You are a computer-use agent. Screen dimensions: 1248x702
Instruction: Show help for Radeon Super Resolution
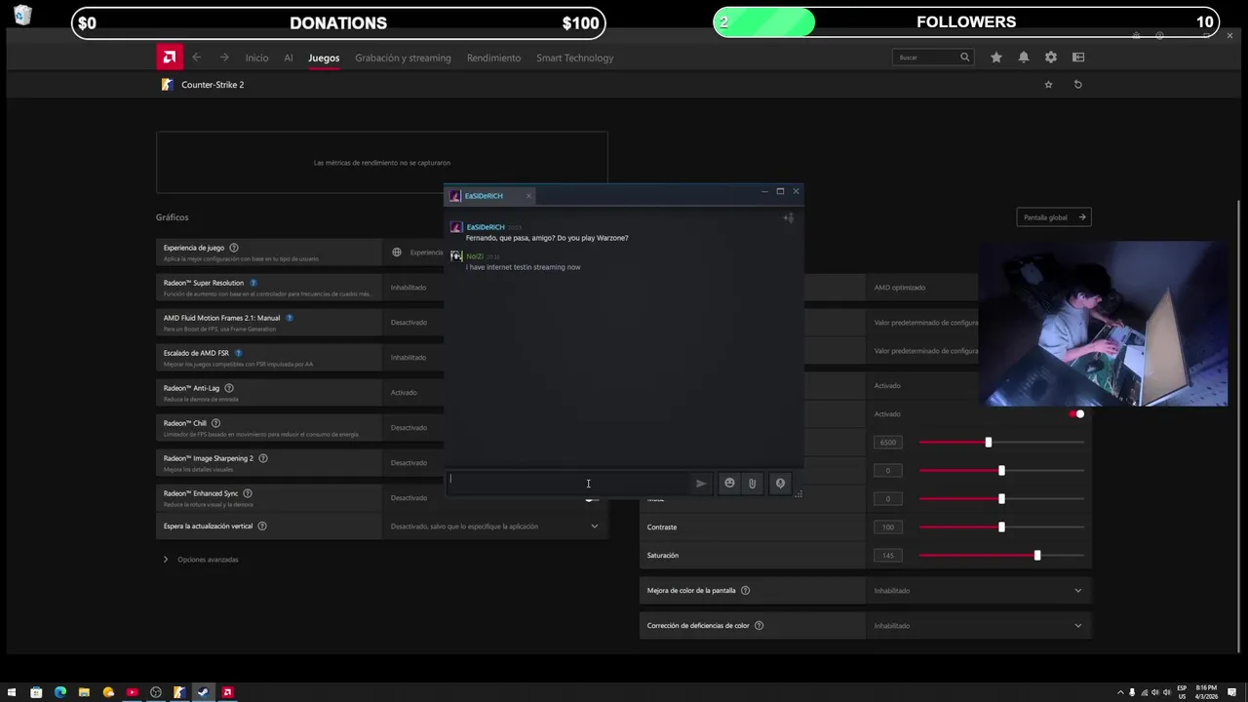click(x=253, y=283)
